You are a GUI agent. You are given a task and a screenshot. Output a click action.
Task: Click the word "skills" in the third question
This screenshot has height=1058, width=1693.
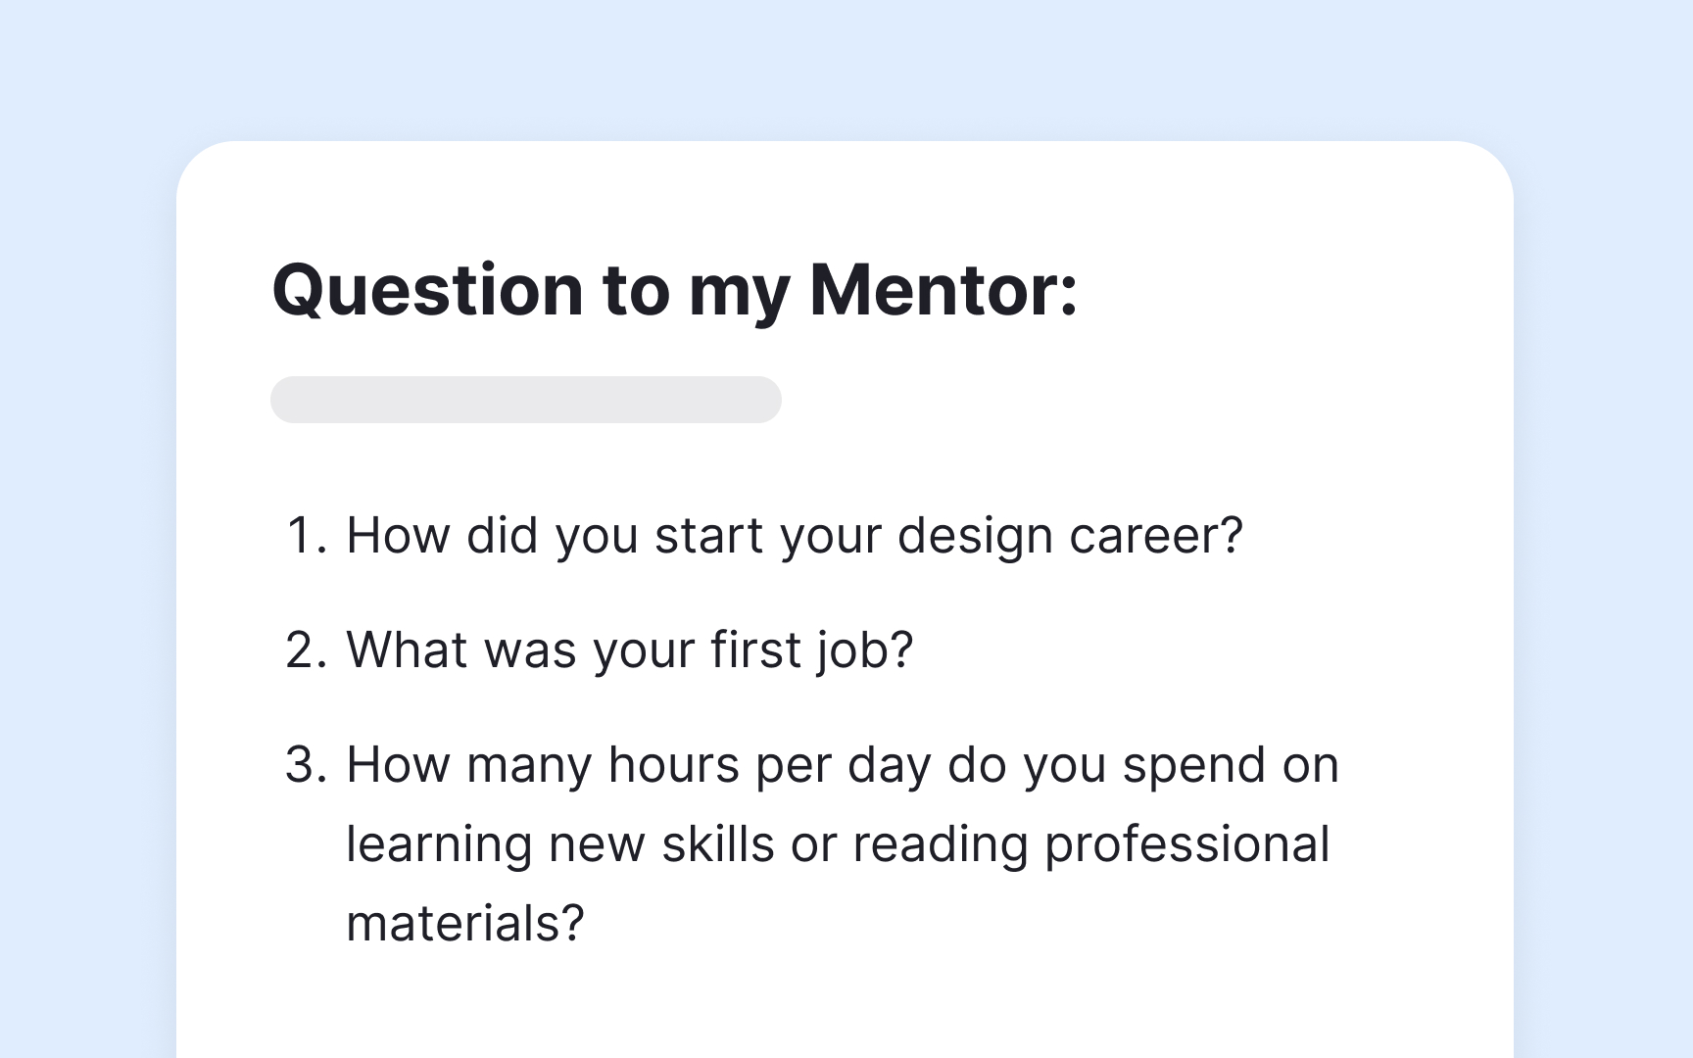[717, 844]
